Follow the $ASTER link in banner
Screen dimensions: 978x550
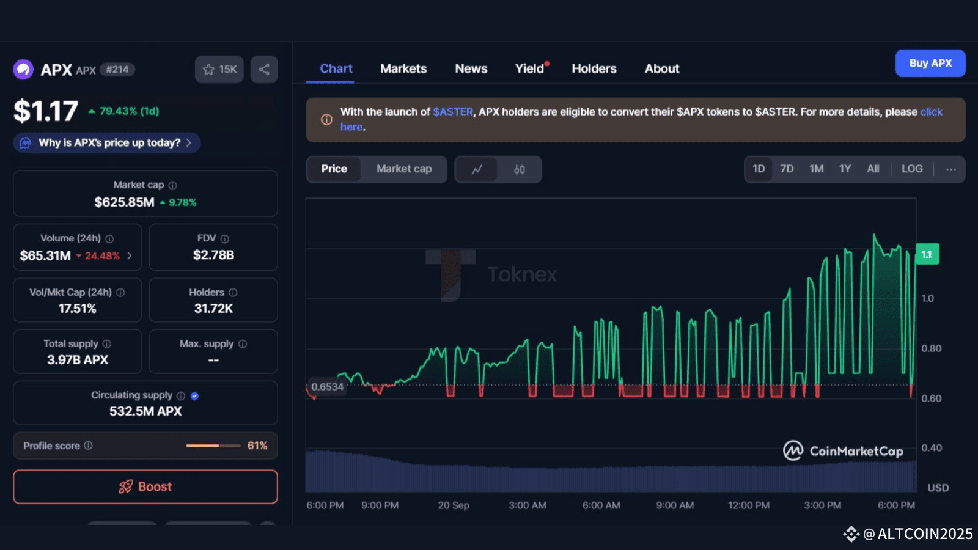(x=453, y=112)
